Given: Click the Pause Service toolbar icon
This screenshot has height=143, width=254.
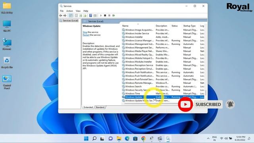Looking at the screenshot, I should tap(110, 15).
